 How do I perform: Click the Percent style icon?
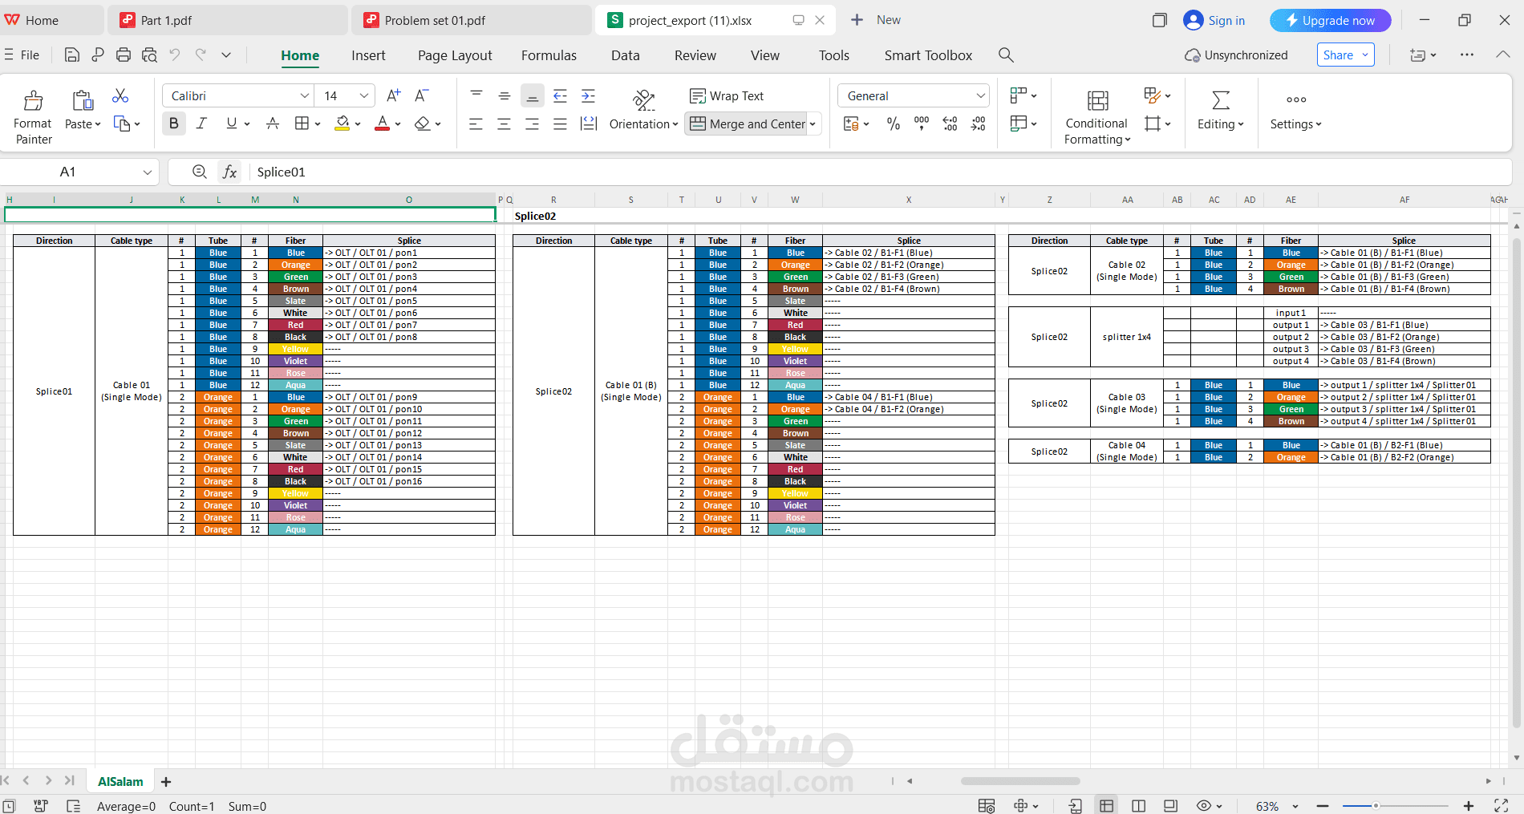pyautogui.click(x=893, y=124)
